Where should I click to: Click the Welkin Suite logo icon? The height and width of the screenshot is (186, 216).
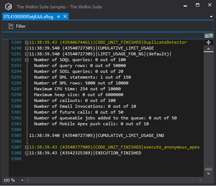9,6
